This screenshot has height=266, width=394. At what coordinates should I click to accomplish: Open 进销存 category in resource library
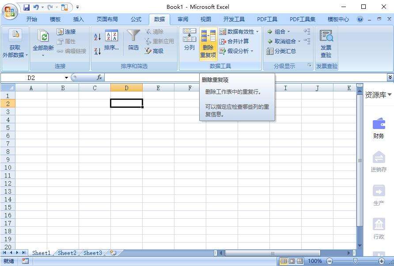(379, 162)
